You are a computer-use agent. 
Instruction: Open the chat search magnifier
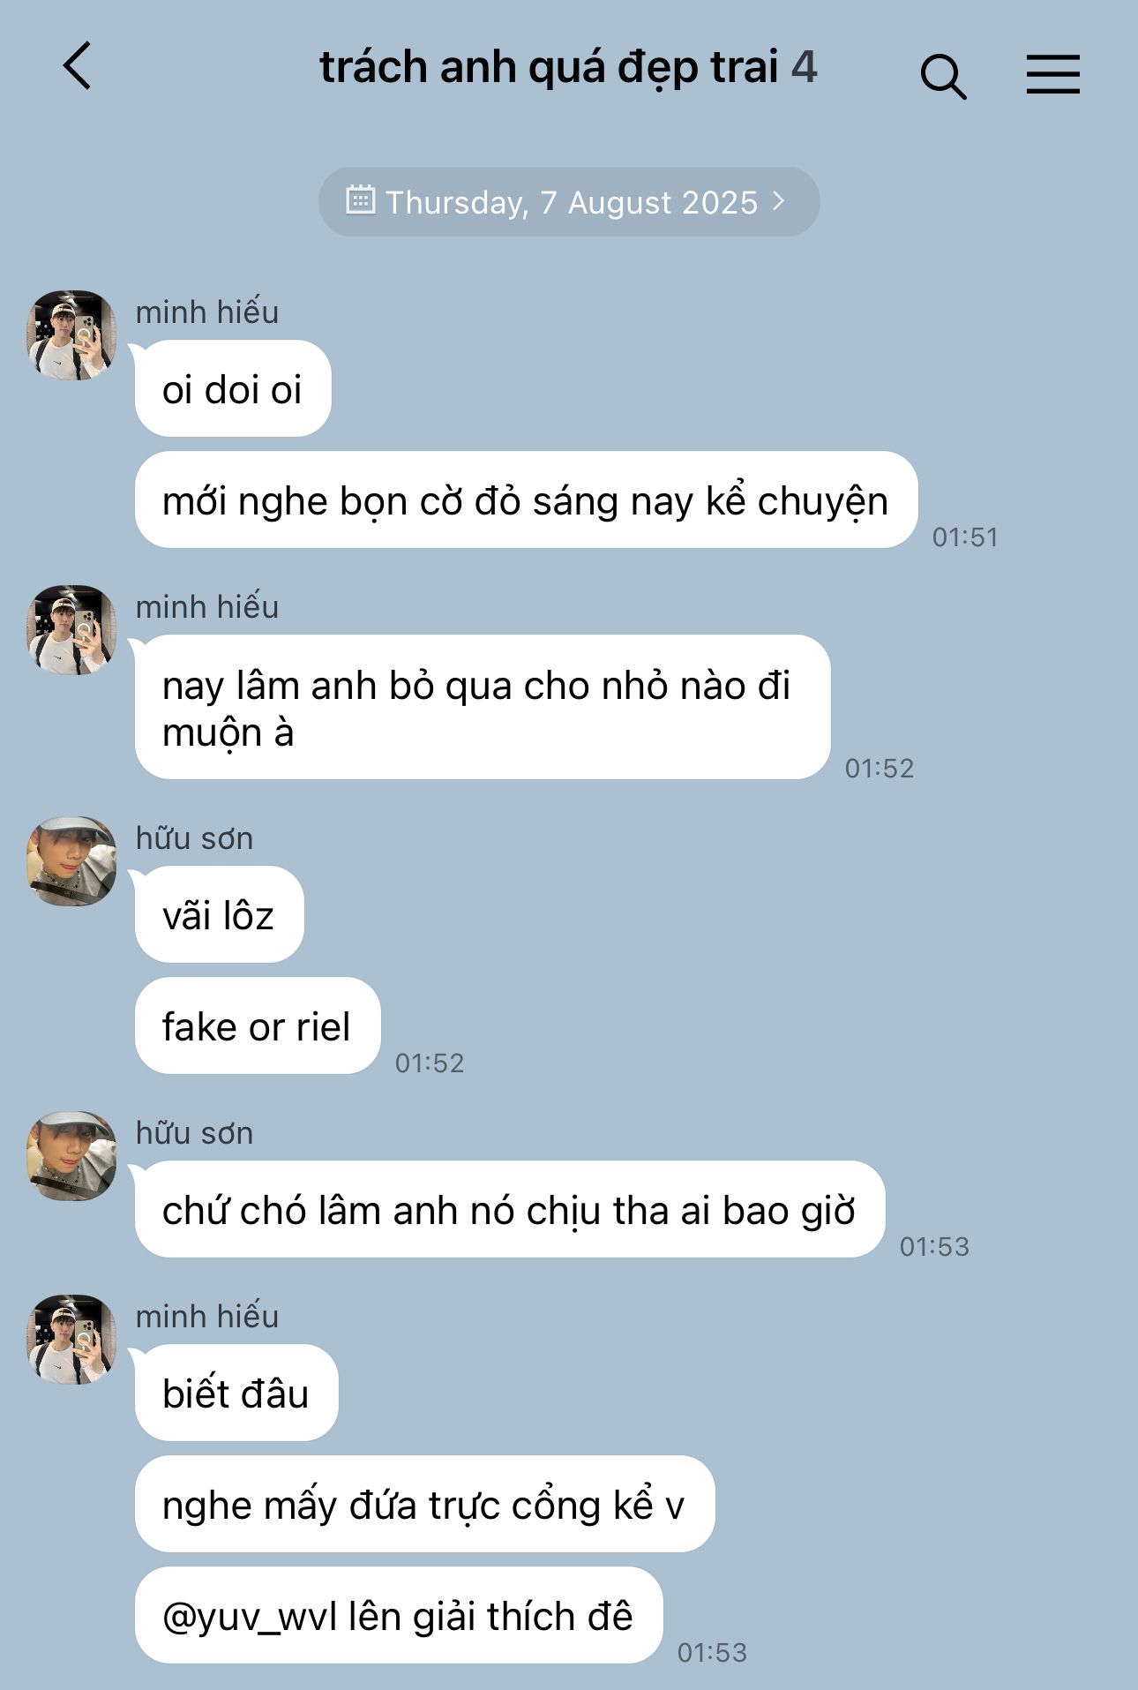943,76
